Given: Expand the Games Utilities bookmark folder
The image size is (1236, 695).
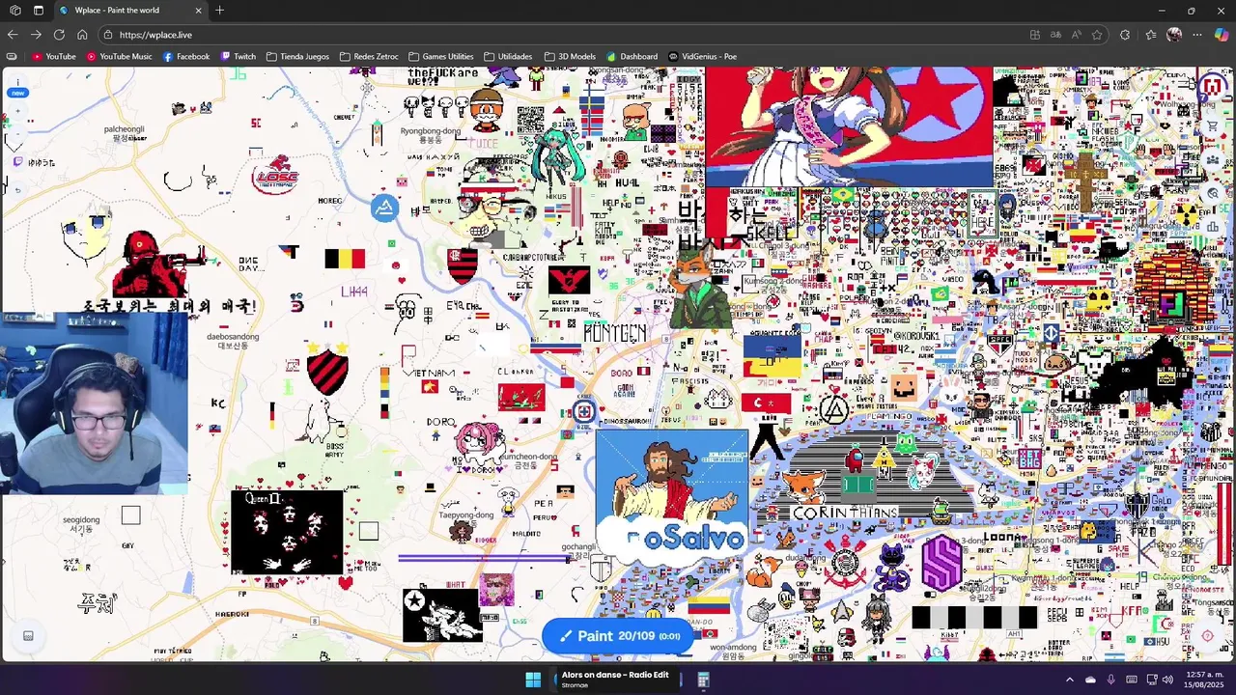Looking at the screenshot, I should 440,57.
